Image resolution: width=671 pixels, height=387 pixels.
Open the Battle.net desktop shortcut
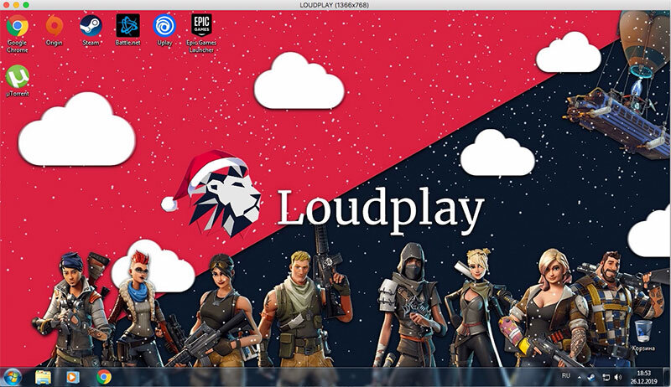pyautogui.click(x=127, y=30)
